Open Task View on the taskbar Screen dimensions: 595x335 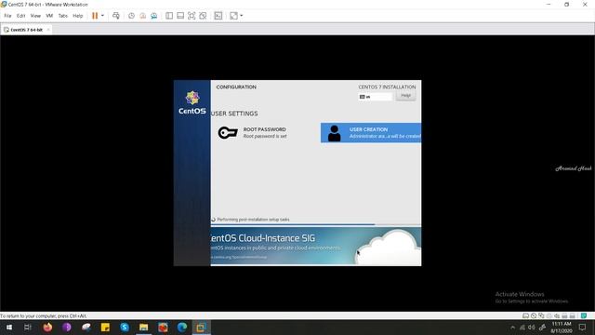[27, 327]
